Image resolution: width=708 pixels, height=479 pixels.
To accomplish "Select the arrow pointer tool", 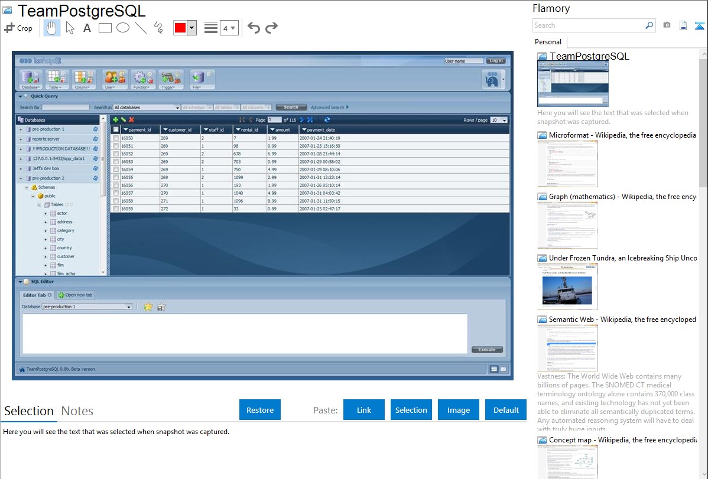I will (70, 28).
